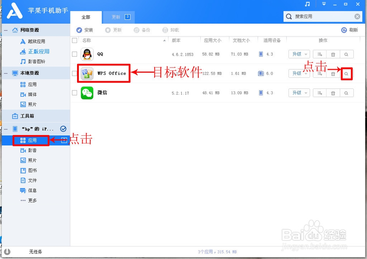This screenshot has height=259, width=367.
Task: Check the checkbox next to WPS Office
Action: [75, 73]
